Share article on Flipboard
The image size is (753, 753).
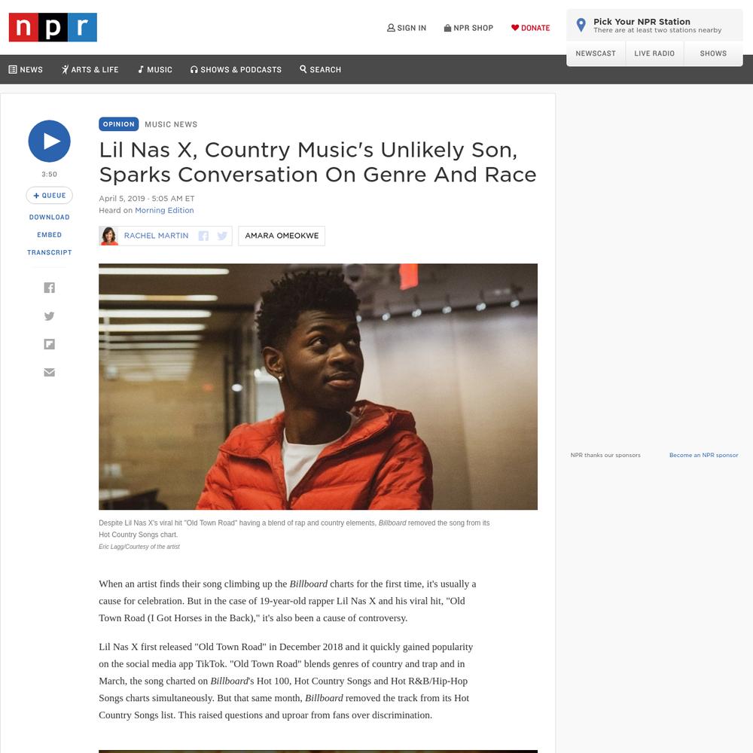click(50, 344)
